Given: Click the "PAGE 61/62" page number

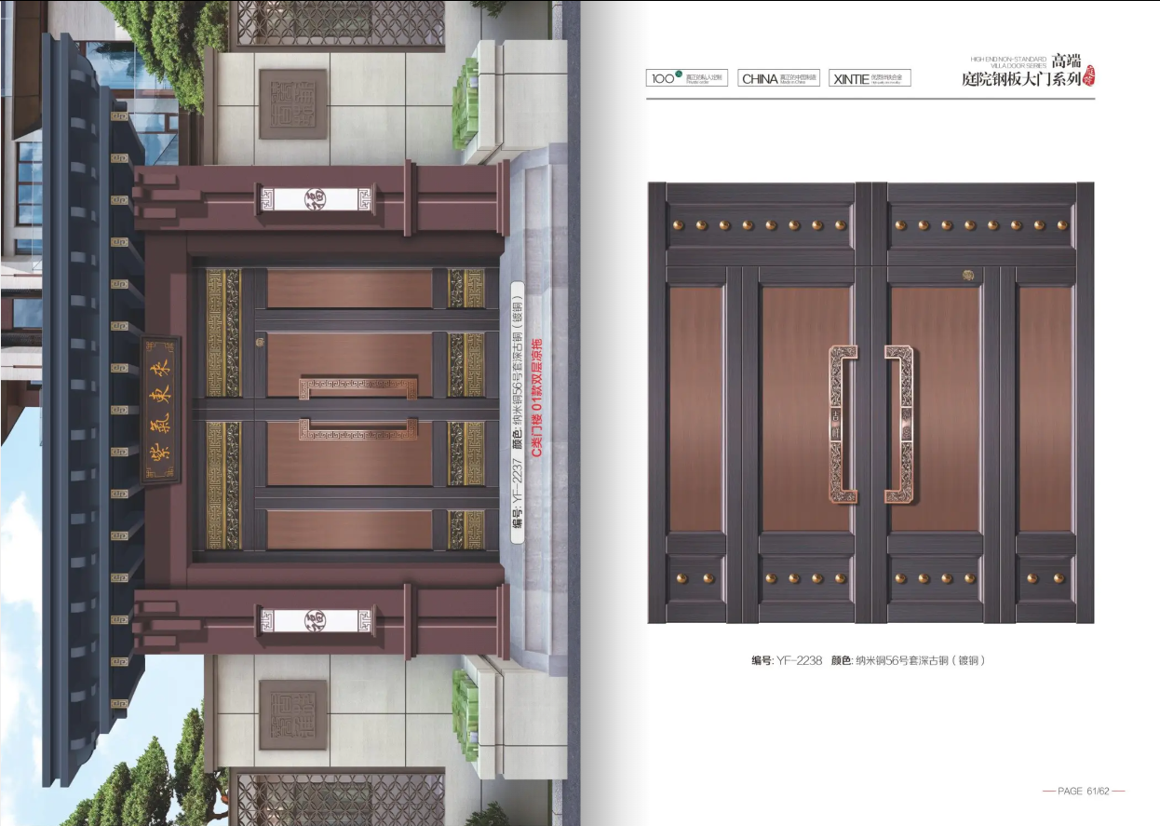Looking at the screenshot, I should (x=1084, y=791).
